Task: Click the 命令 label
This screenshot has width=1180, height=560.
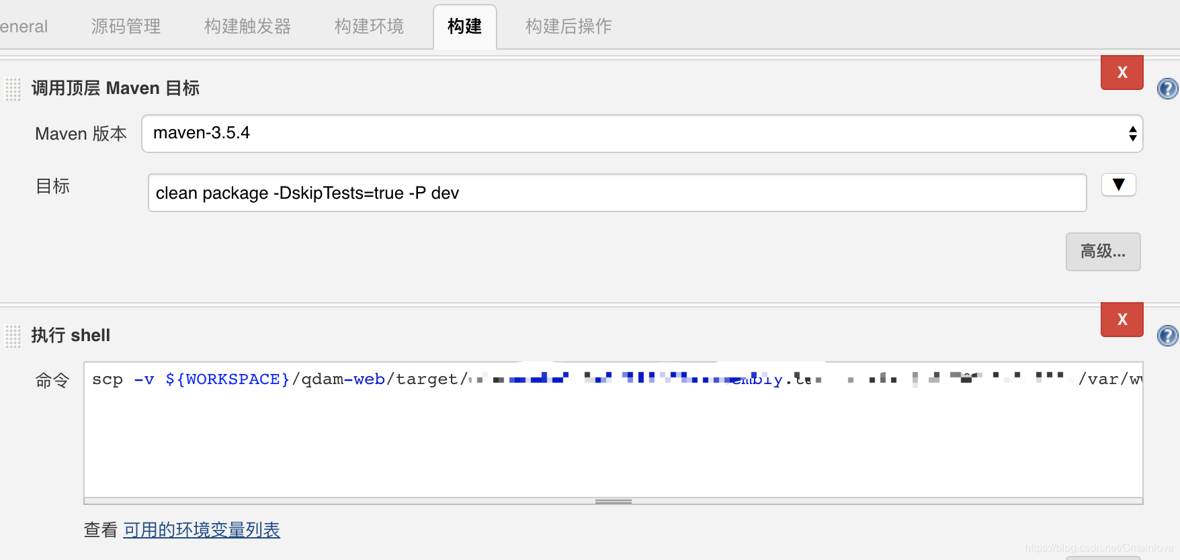Action: [x=52, y=381]
